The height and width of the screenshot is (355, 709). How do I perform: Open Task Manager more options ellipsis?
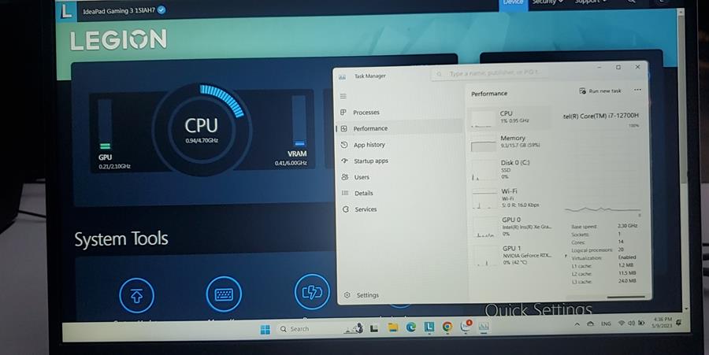tap(637, 90)
